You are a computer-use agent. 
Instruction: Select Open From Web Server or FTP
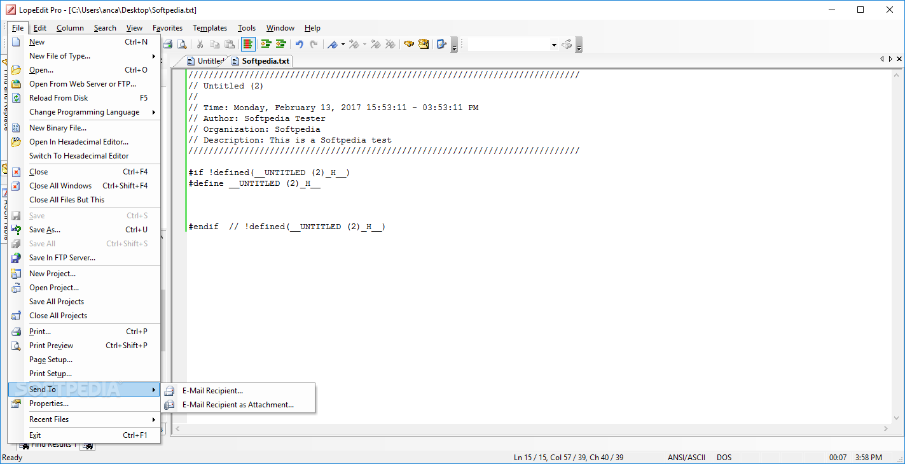[x=84, y=84]
